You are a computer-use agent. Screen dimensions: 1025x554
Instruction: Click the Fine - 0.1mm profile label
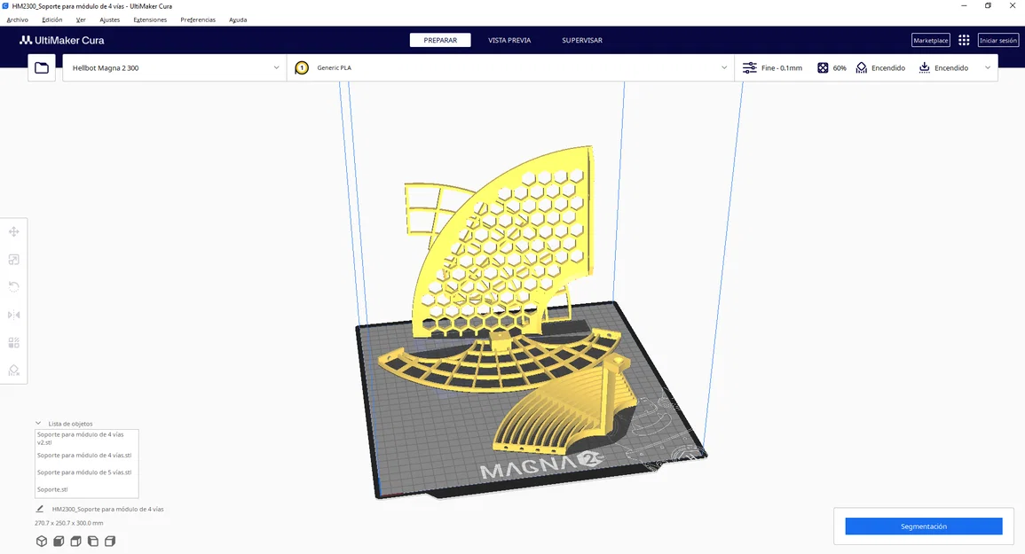pyautogui.click(x=781, y=68)
